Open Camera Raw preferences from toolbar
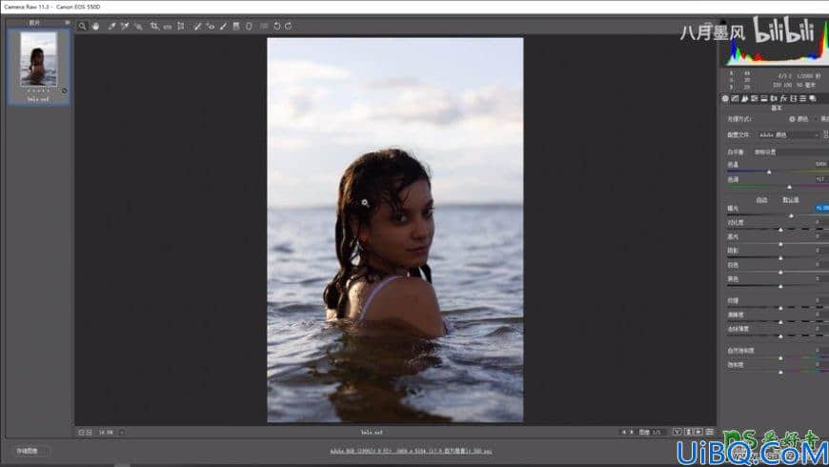The image size is (829, 467). click(264, 26)
